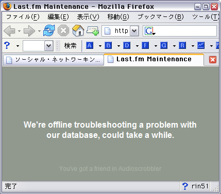This screenshot has height=194, width=221.
Task: Switch to the ソーシャル・ネットワーキン tab
Action: click(x=53, y=60)
